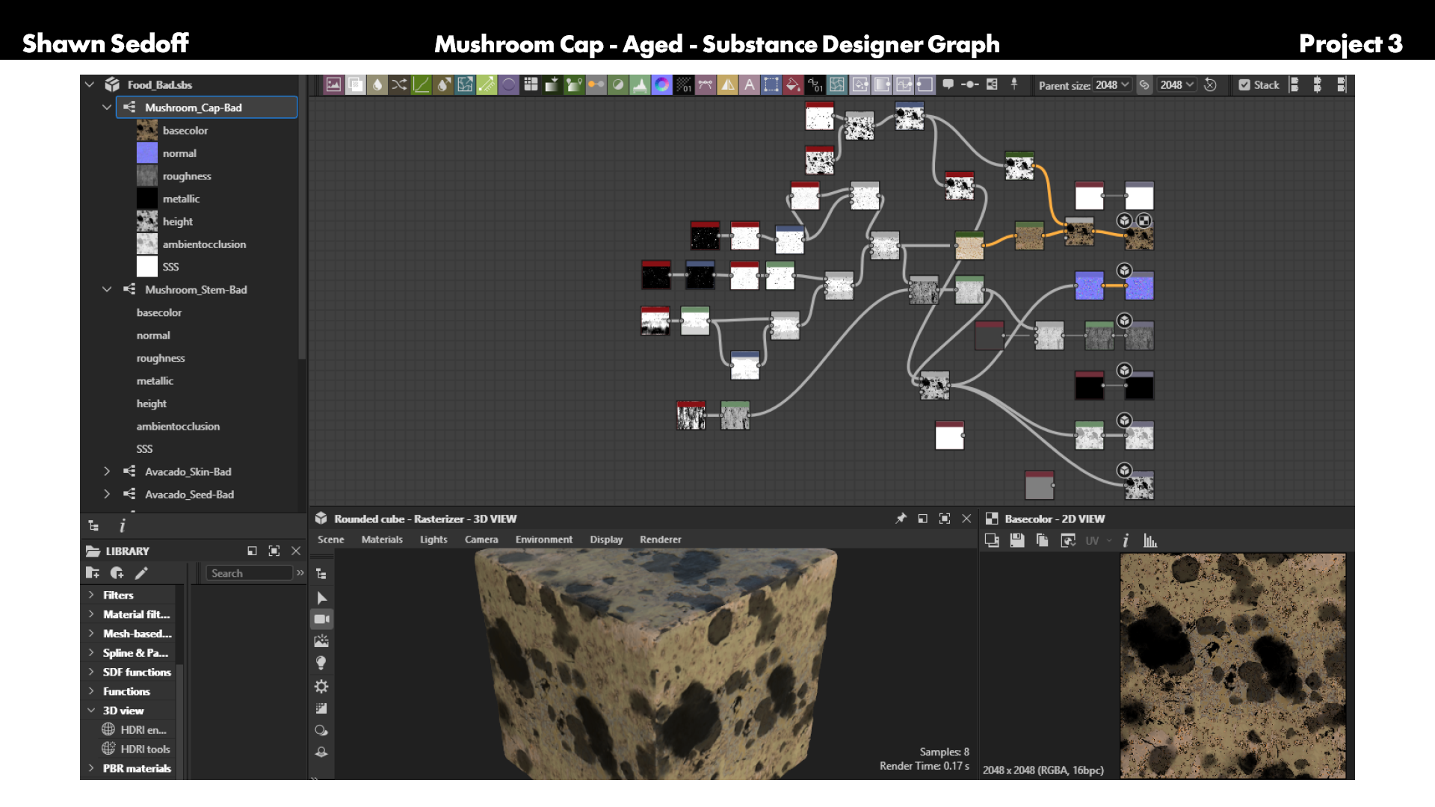Add a Levels node with the histogram icon
Image resolution: width=1435 pixels, height=807 pixels.
(x=640, y=85)
